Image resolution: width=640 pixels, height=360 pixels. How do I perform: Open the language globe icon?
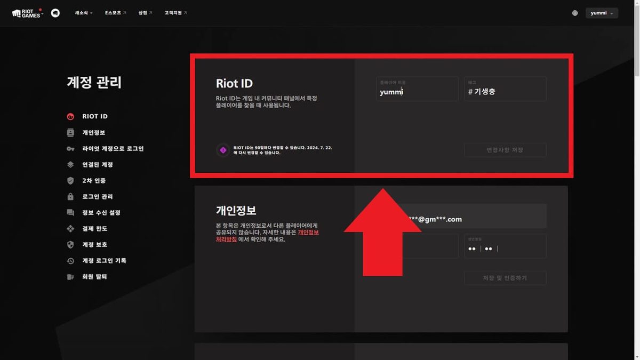[x=575, y=13]
